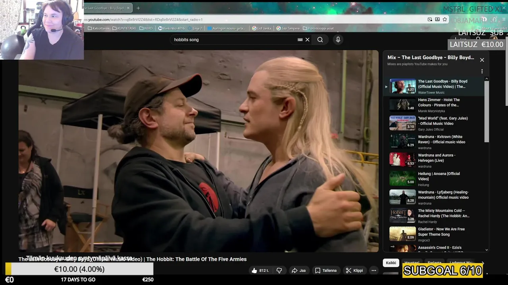Click the YouTube search magnifier icon
The image size is (508, 285).
click(320, 40)
